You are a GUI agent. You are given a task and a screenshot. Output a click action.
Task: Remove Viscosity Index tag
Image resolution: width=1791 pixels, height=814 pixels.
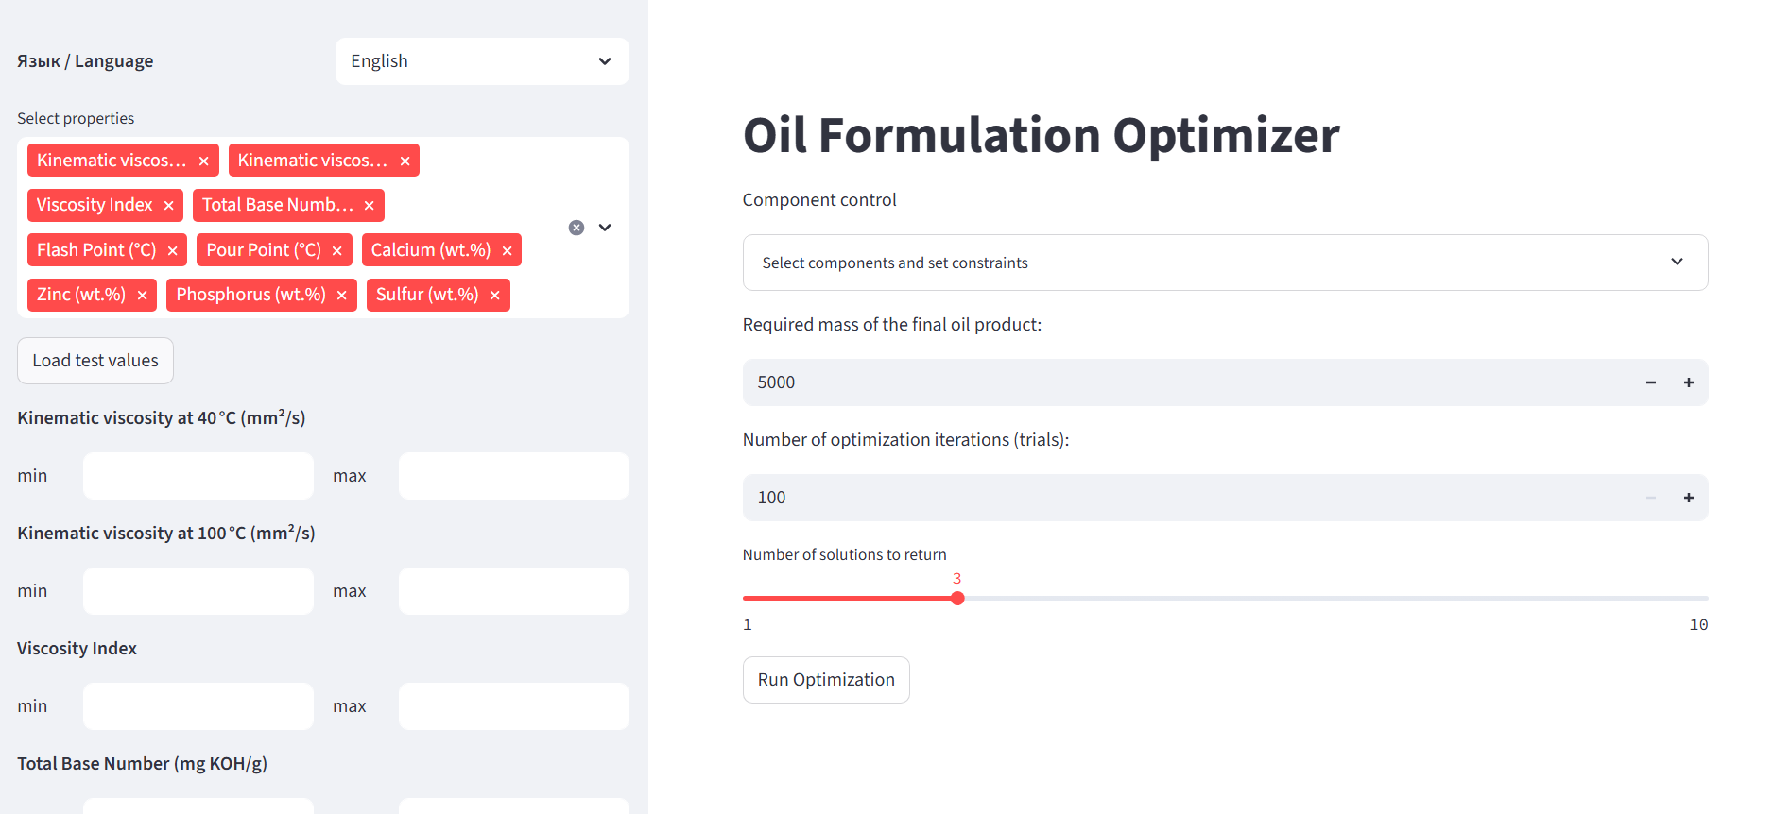168,206
